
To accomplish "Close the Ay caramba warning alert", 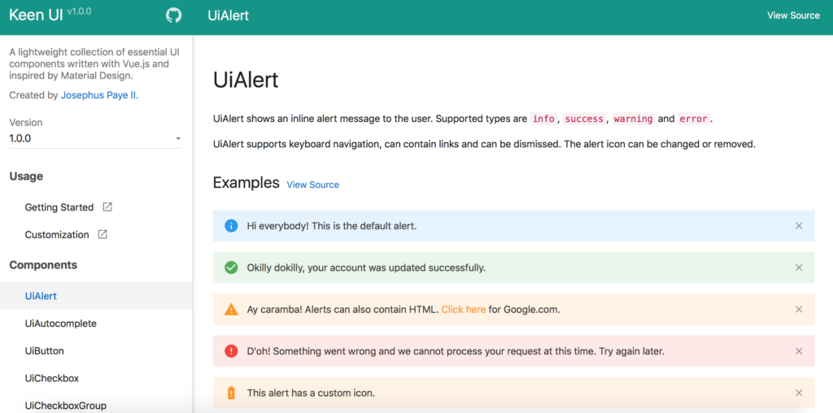I will 799,310.
